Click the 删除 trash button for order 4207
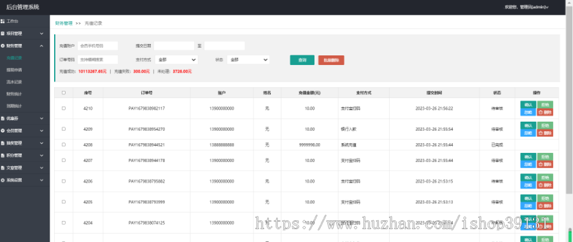The height and width of the screenshot is (242, 573). click(545, 164)
